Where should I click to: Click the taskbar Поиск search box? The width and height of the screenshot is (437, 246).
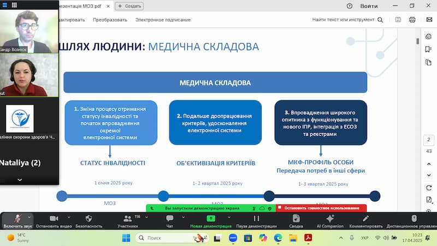click(172, 238)
